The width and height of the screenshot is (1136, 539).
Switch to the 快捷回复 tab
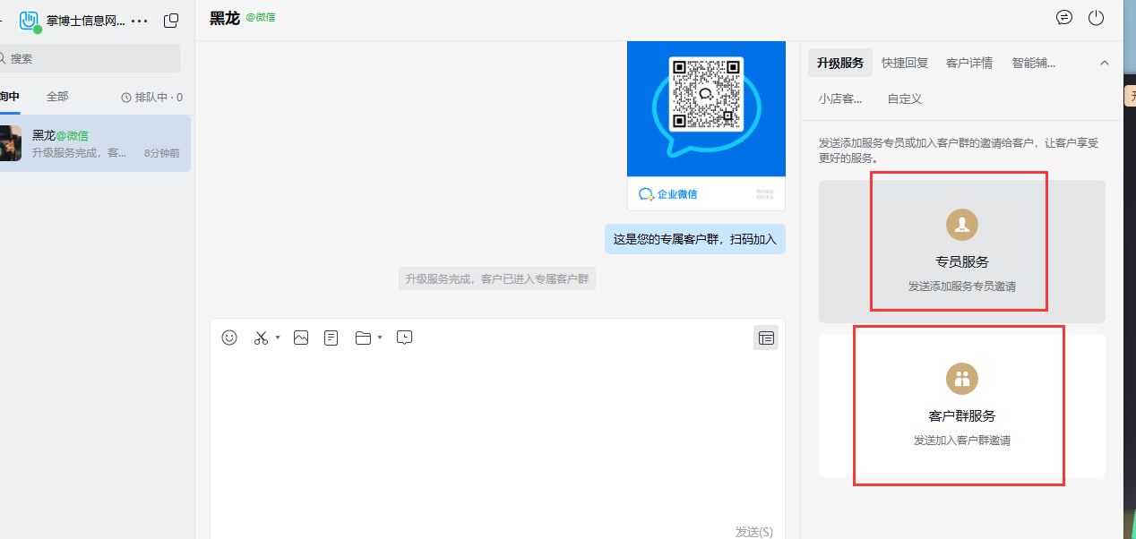click(x=905, y=63)
